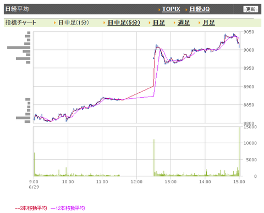The height and width of the screenshot is (213, 264).
Task: Click the 10:00 time axis label
Action: coord(68,182)
